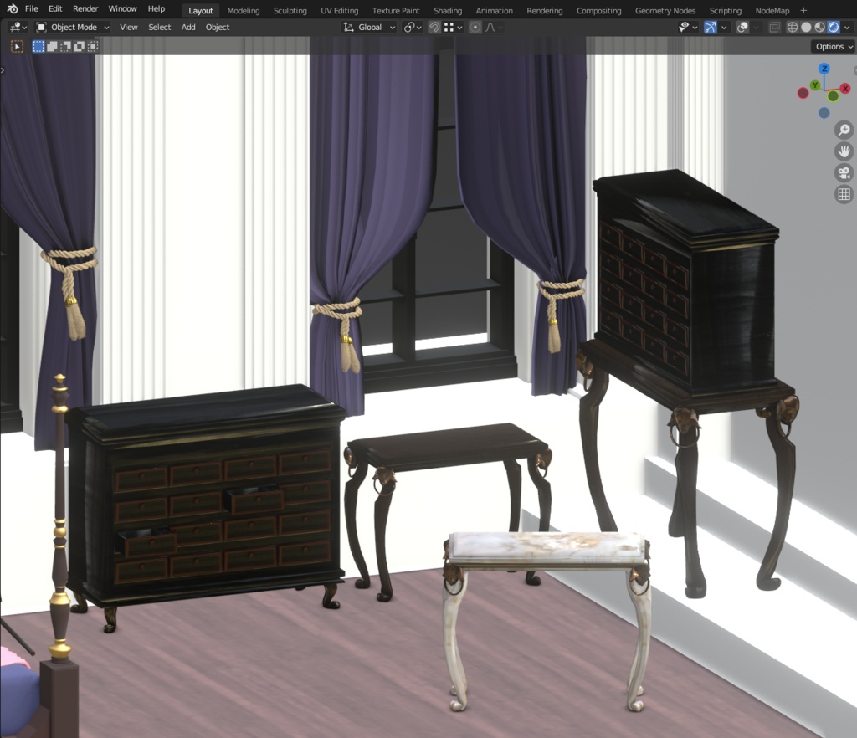Switch between perspective and orthographic view
Image resolution: width=857 pixels, height=738 pixels.
(844, 194)
